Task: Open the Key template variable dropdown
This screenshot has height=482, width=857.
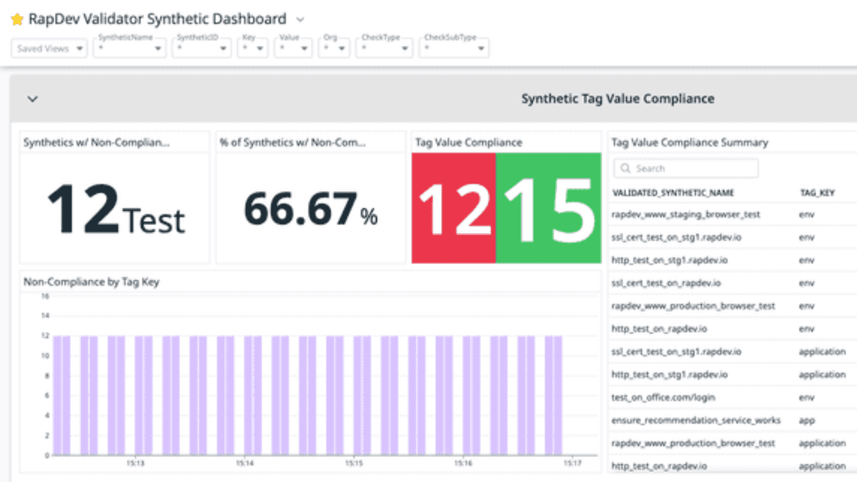Action: click(253, 48)
